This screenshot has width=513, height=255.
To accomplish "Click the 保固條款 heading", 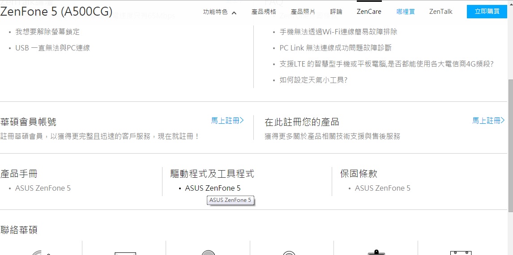I will pos(359,174).
